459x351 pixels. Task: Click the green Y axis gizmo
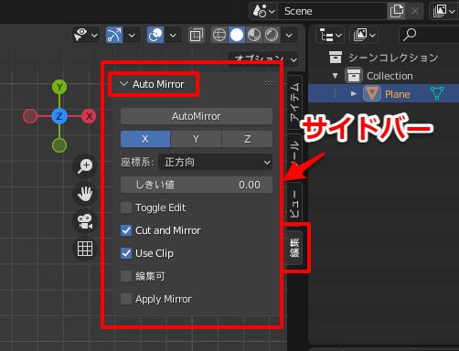coord(59,87)
